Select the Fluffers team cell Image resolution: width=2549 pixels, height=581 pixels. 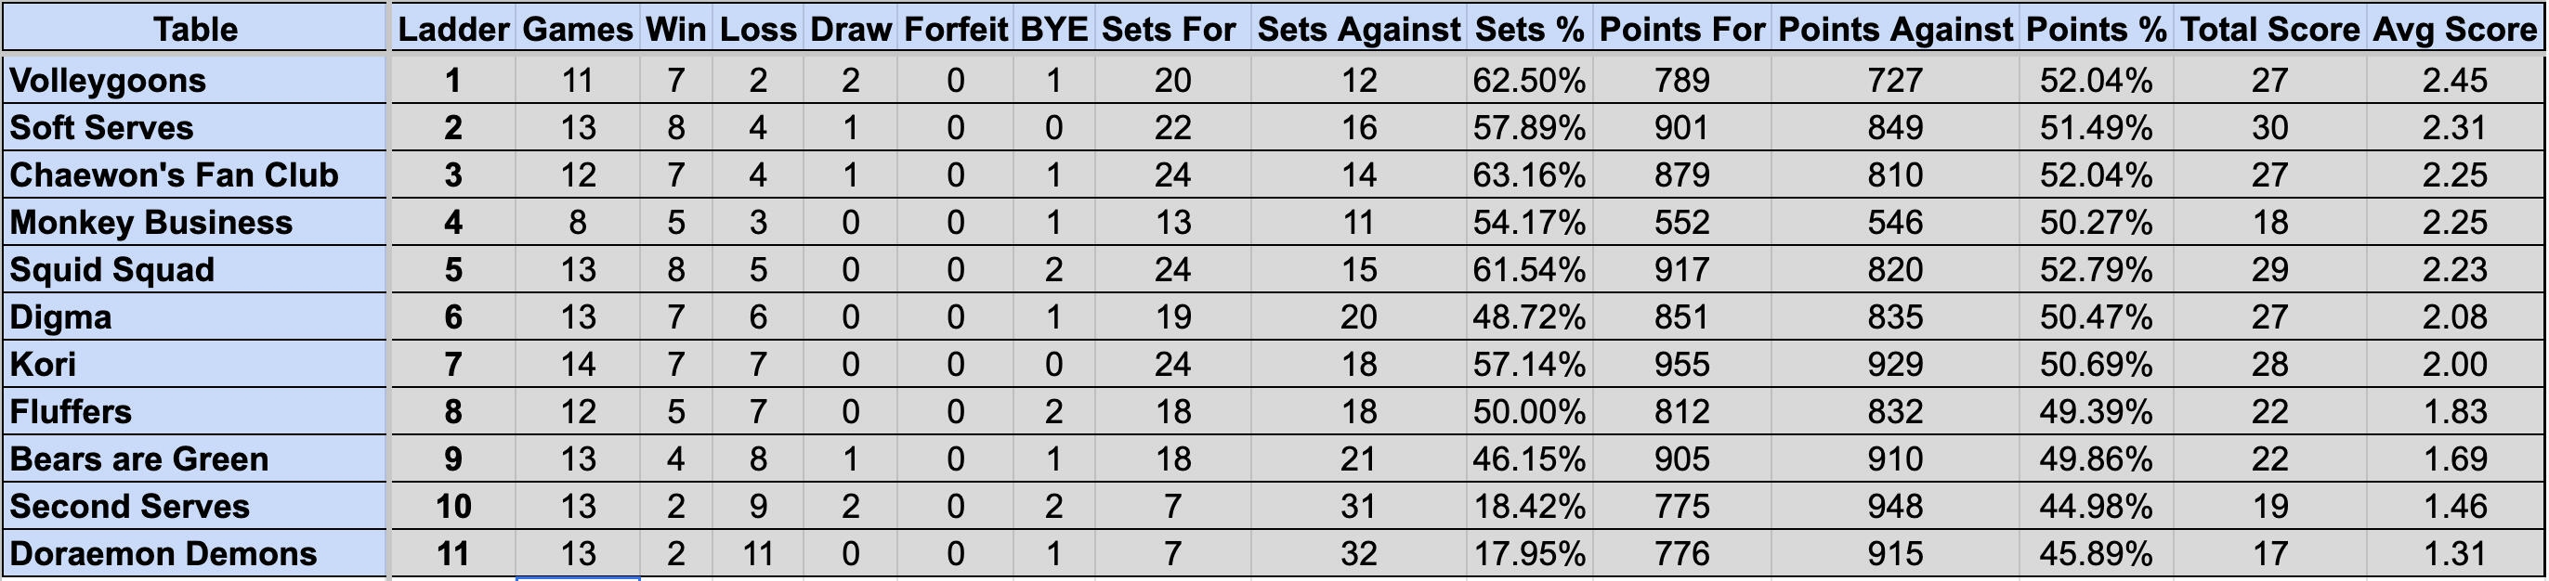tap(194, 412)
